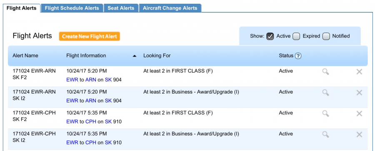Open the Status help question mark icon
The image size is (375, 151).
(298, 56)
